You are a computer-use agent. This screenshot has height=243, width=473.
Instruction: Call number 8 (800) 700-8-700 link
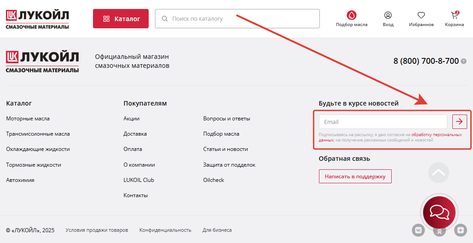[x=426, y=61]
